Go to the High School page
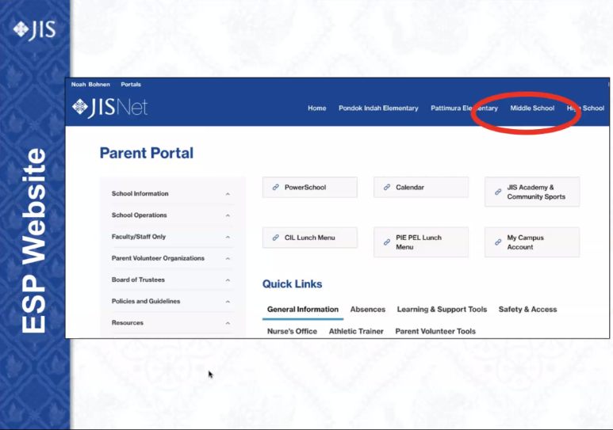Screen dimensions: 613x430 pyautogui.click(x=585, y=108)
